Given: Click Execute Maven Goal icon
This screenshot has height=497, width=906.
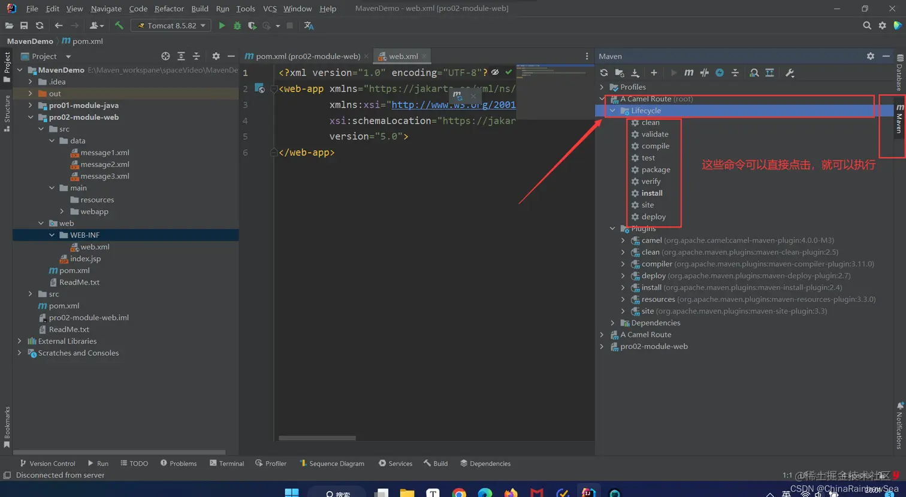Looking at the screenshot, I should pyautogui.click(x=688, y=73).
